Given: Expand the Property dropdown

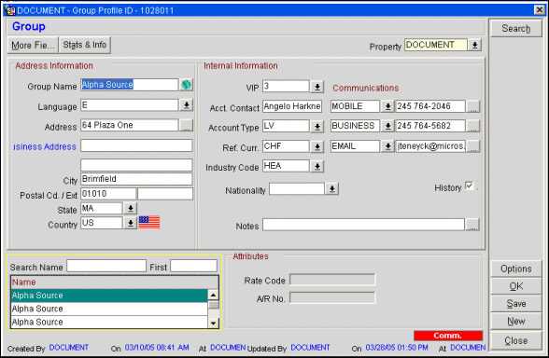Looking at the screenshot, I should coord(474,45).
